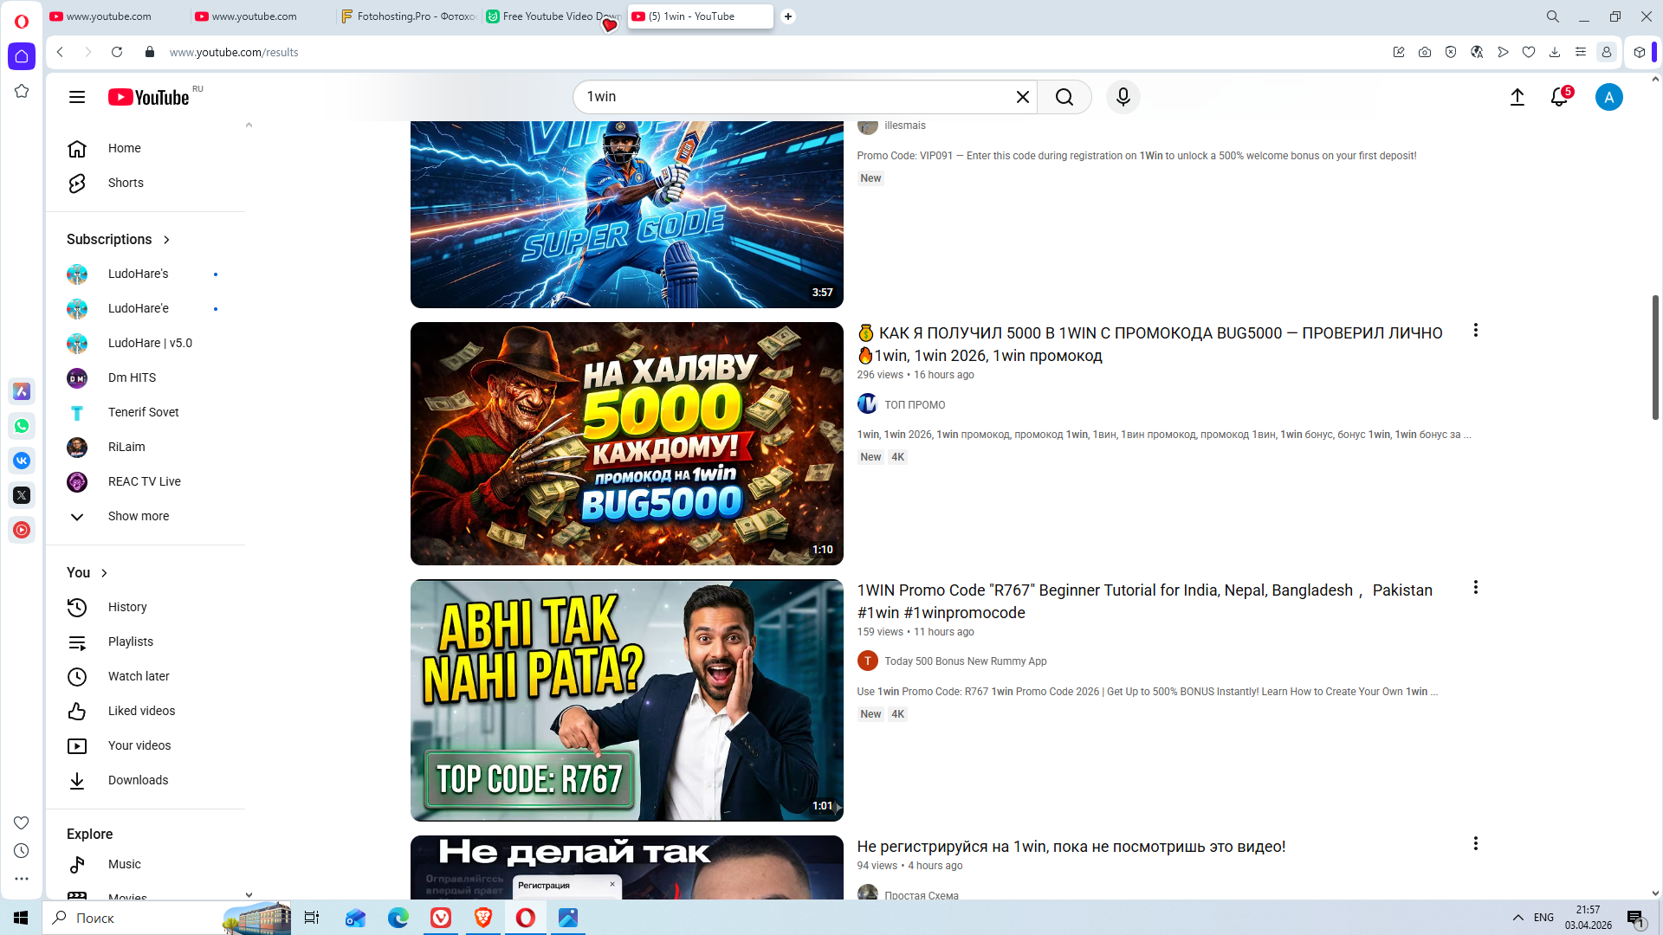This screenshot has width=1663, height=935.
Task: Open VK messenger in Opera sidebar
Action: [x=22, y=461]
